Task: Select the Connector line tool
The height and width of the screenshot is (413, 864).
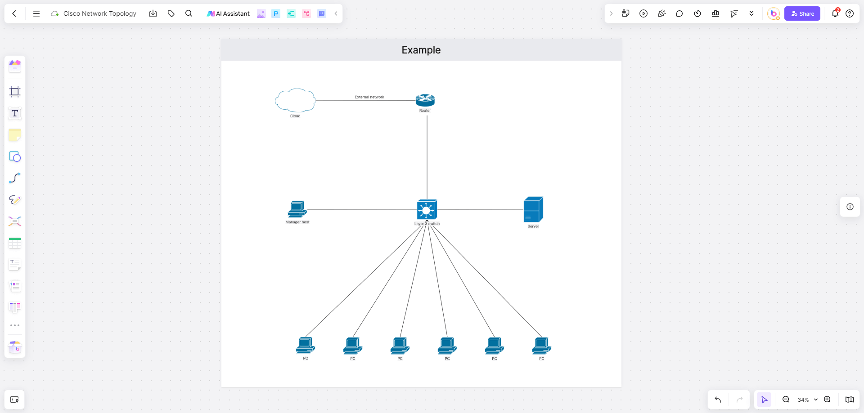Action: 15,178
